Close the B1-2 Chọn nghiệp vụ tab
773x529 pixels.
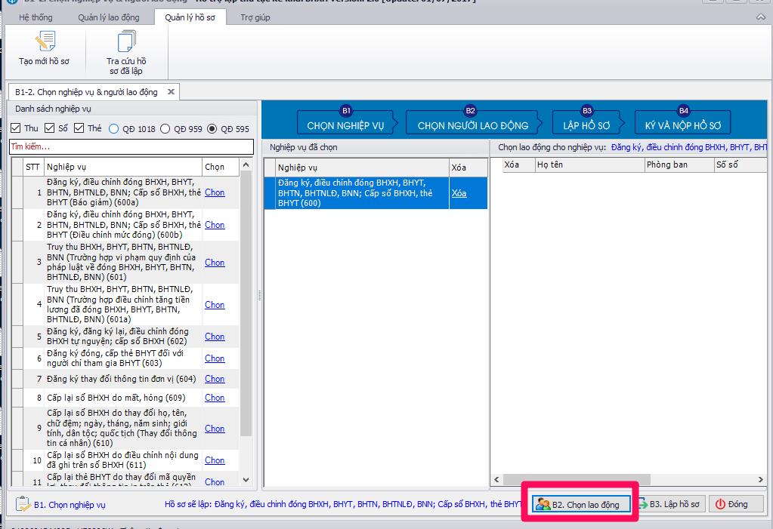[x=172, y=92]
